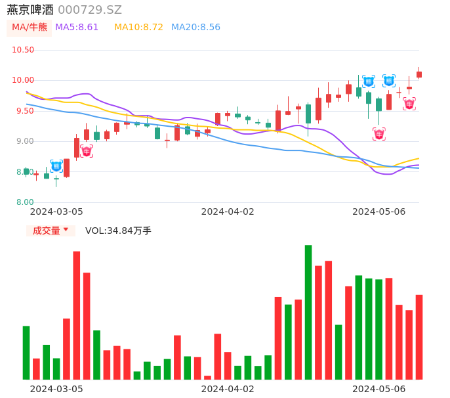
Task: Click the bull icon near the 9.00 level in May
Action: coord(379,134)
